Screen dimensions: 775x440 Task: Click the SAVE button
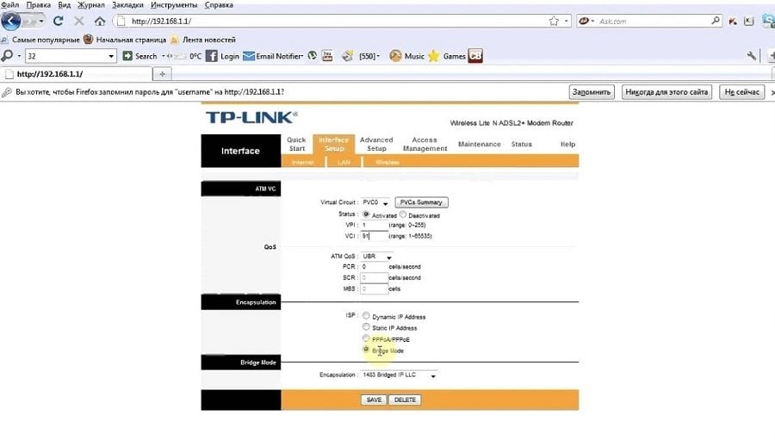click(x=374, y=400)
